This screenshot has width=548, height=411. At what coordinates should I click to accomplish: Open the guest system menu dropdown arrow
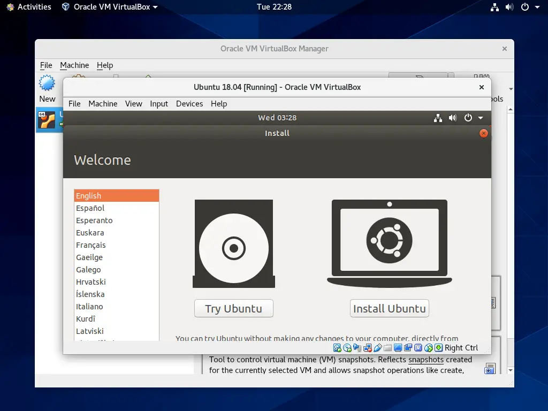tap(481, 118)
